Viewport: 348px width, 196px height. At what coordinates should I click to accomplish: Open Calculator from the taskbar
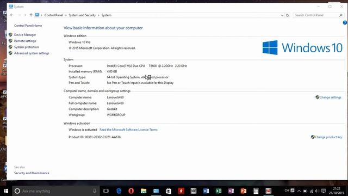[256, 191]
